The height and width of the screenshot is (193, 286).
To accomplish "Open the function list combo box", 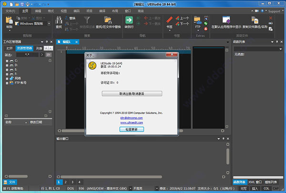I will (x=258, y=49).
